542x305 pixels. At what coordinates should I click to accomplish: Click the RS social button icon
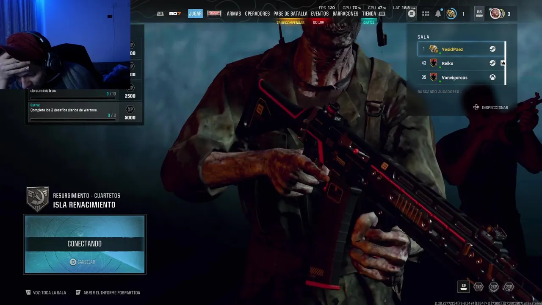click(479, 13)
